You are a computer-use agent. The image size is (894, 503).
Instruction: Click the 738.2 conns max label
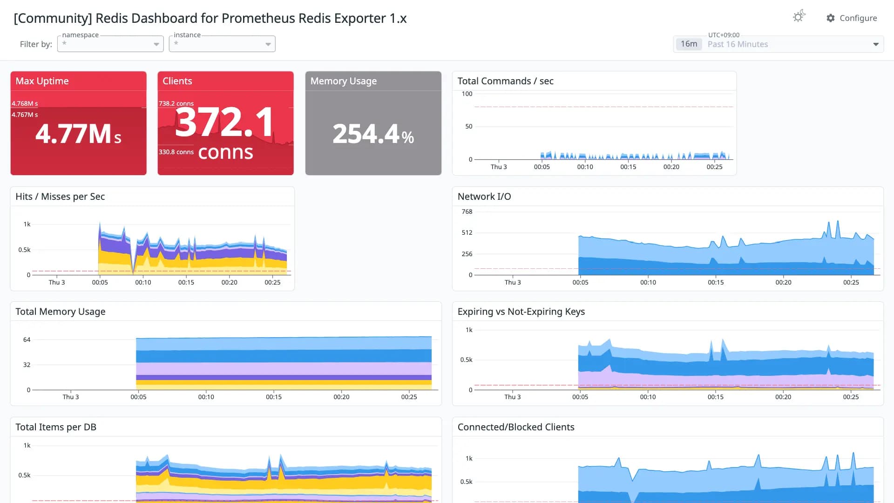(x=176, y=103)
